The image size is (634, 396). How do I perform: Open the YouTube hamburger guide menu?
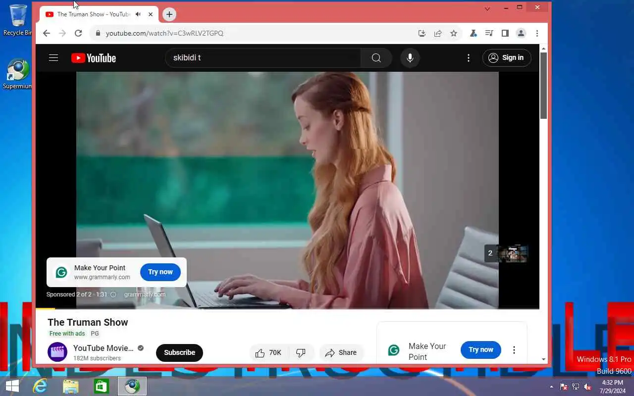tap(53, 58)
